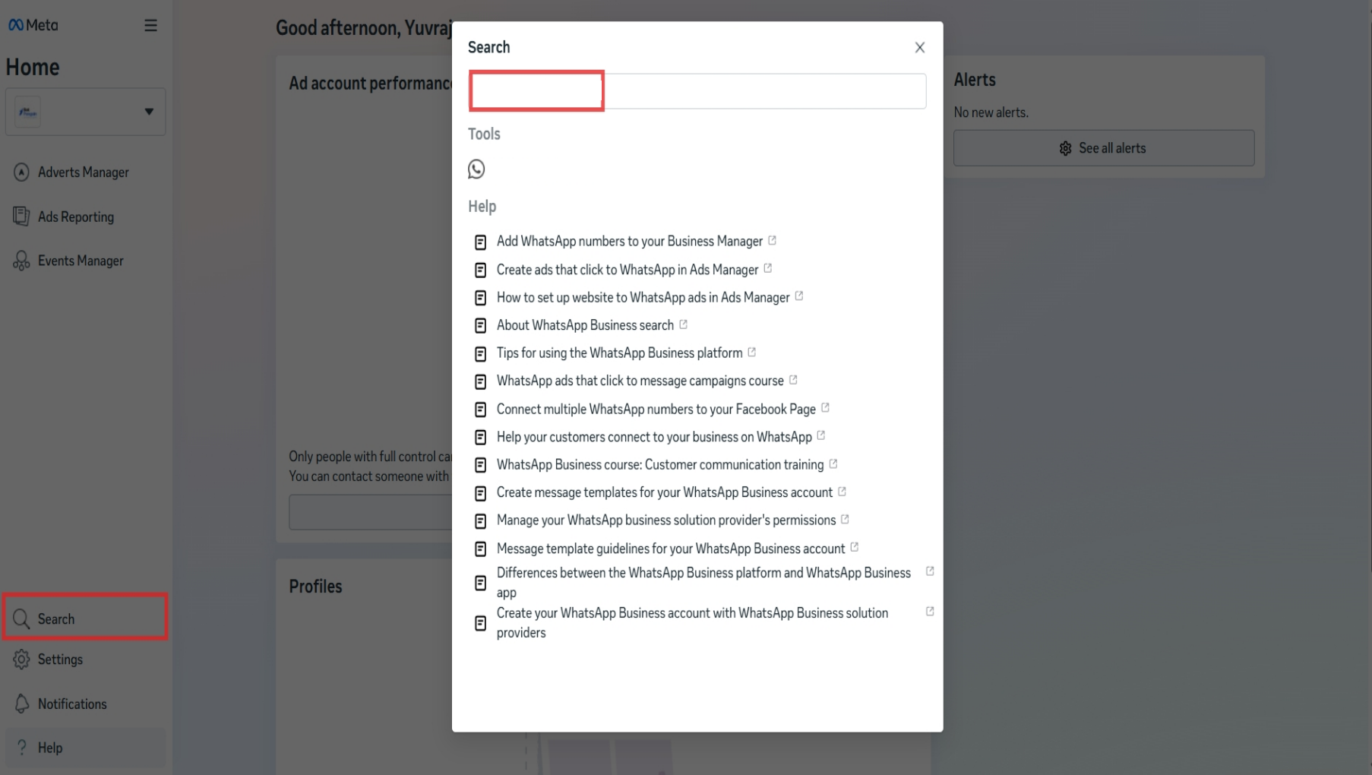Click the Profiles heading
Image resolution: width=1372 pixels, height=775 pixels.
[315, 587]
